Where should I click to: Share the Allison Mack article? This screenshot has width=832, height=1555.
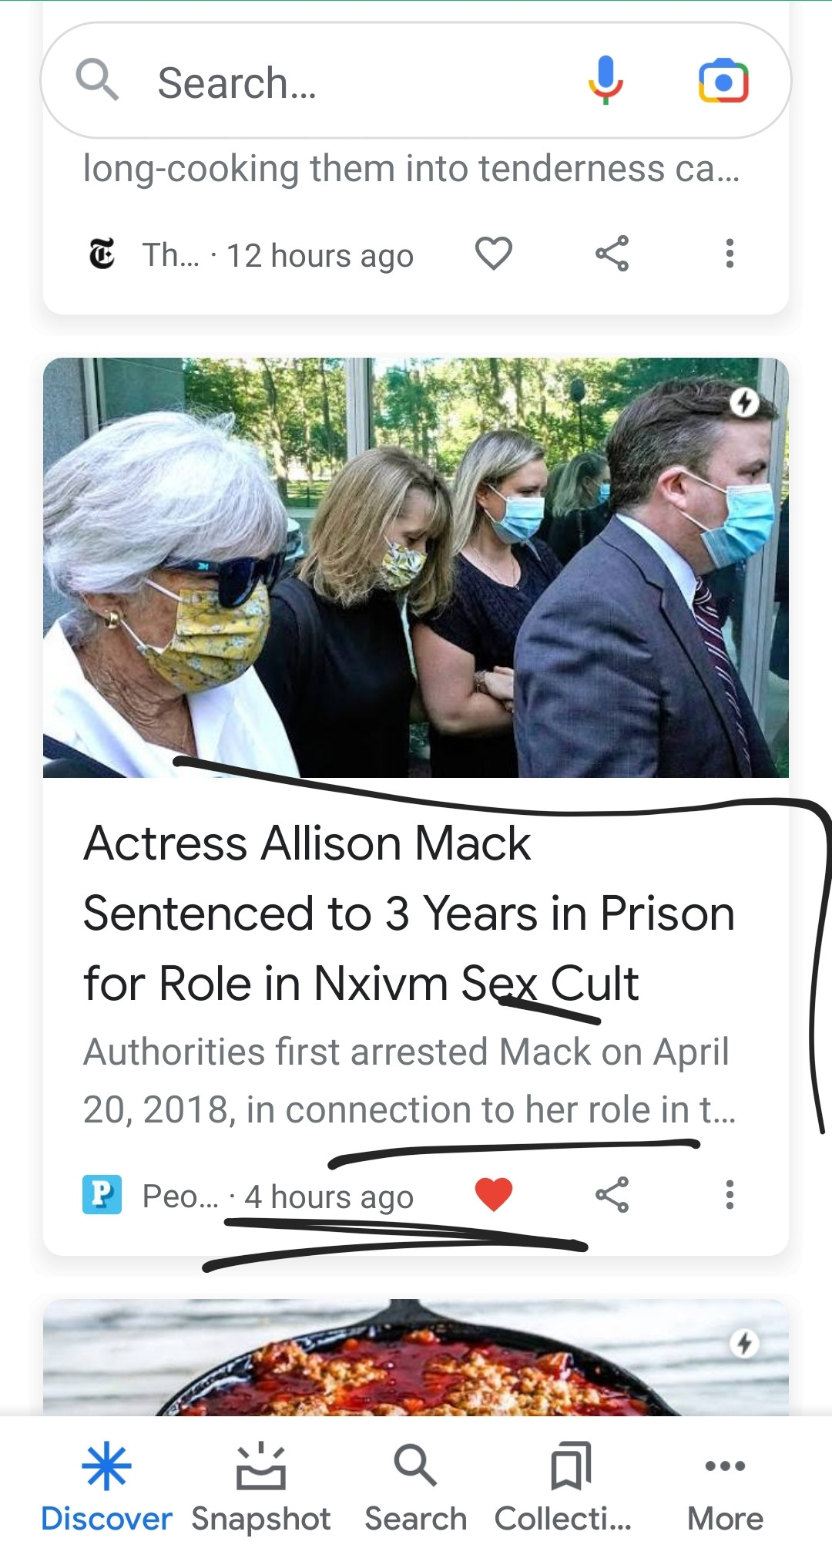(612, 1195)
